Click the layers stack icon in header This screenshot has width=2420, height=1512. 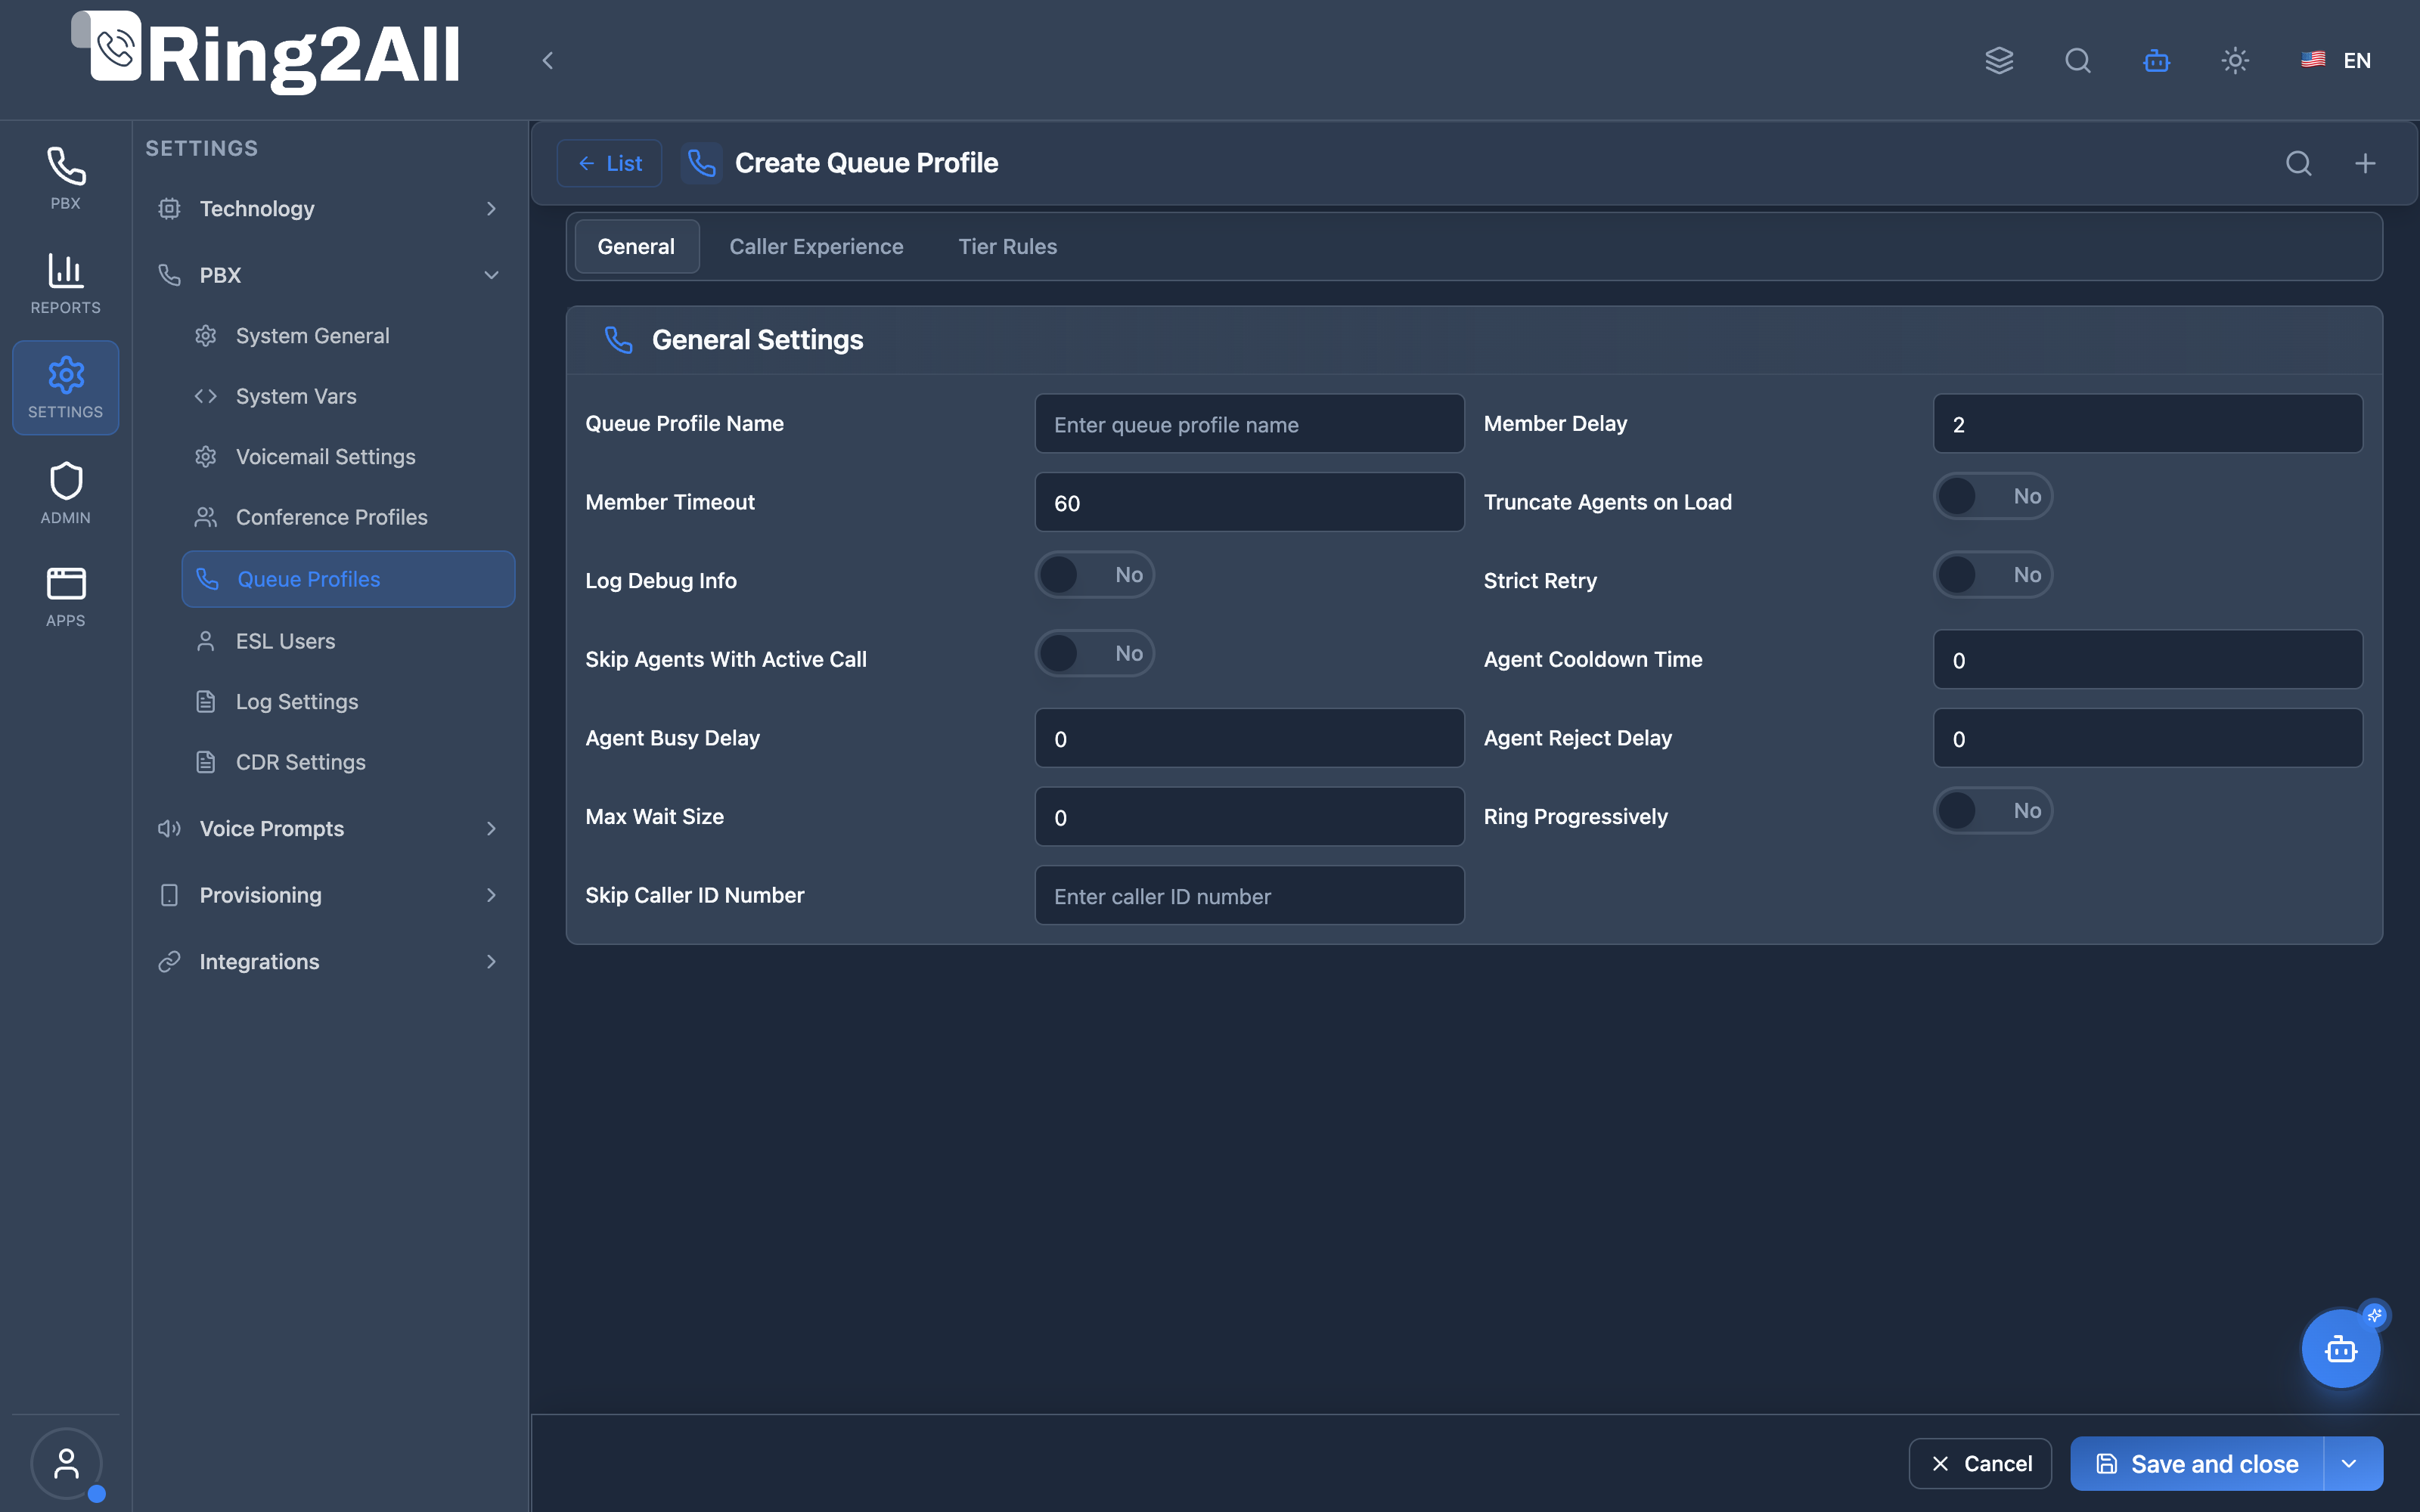point(1999,61)
